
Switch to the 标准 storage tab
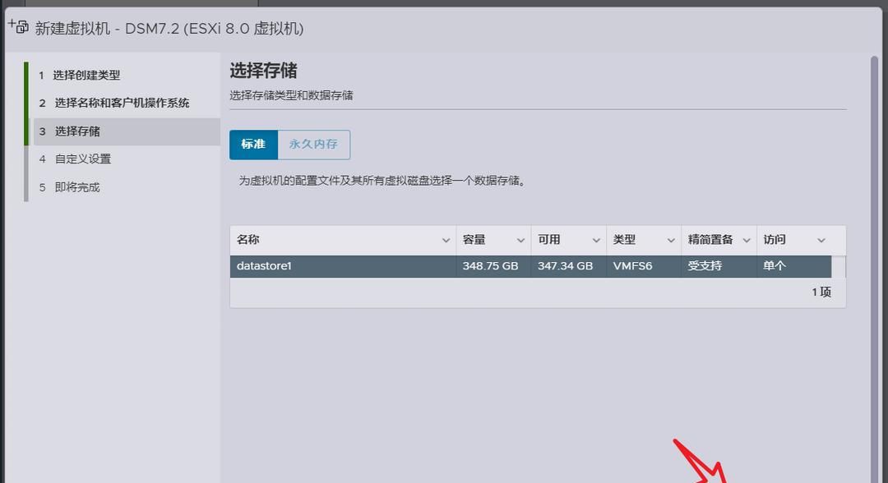tap(253, 144)
